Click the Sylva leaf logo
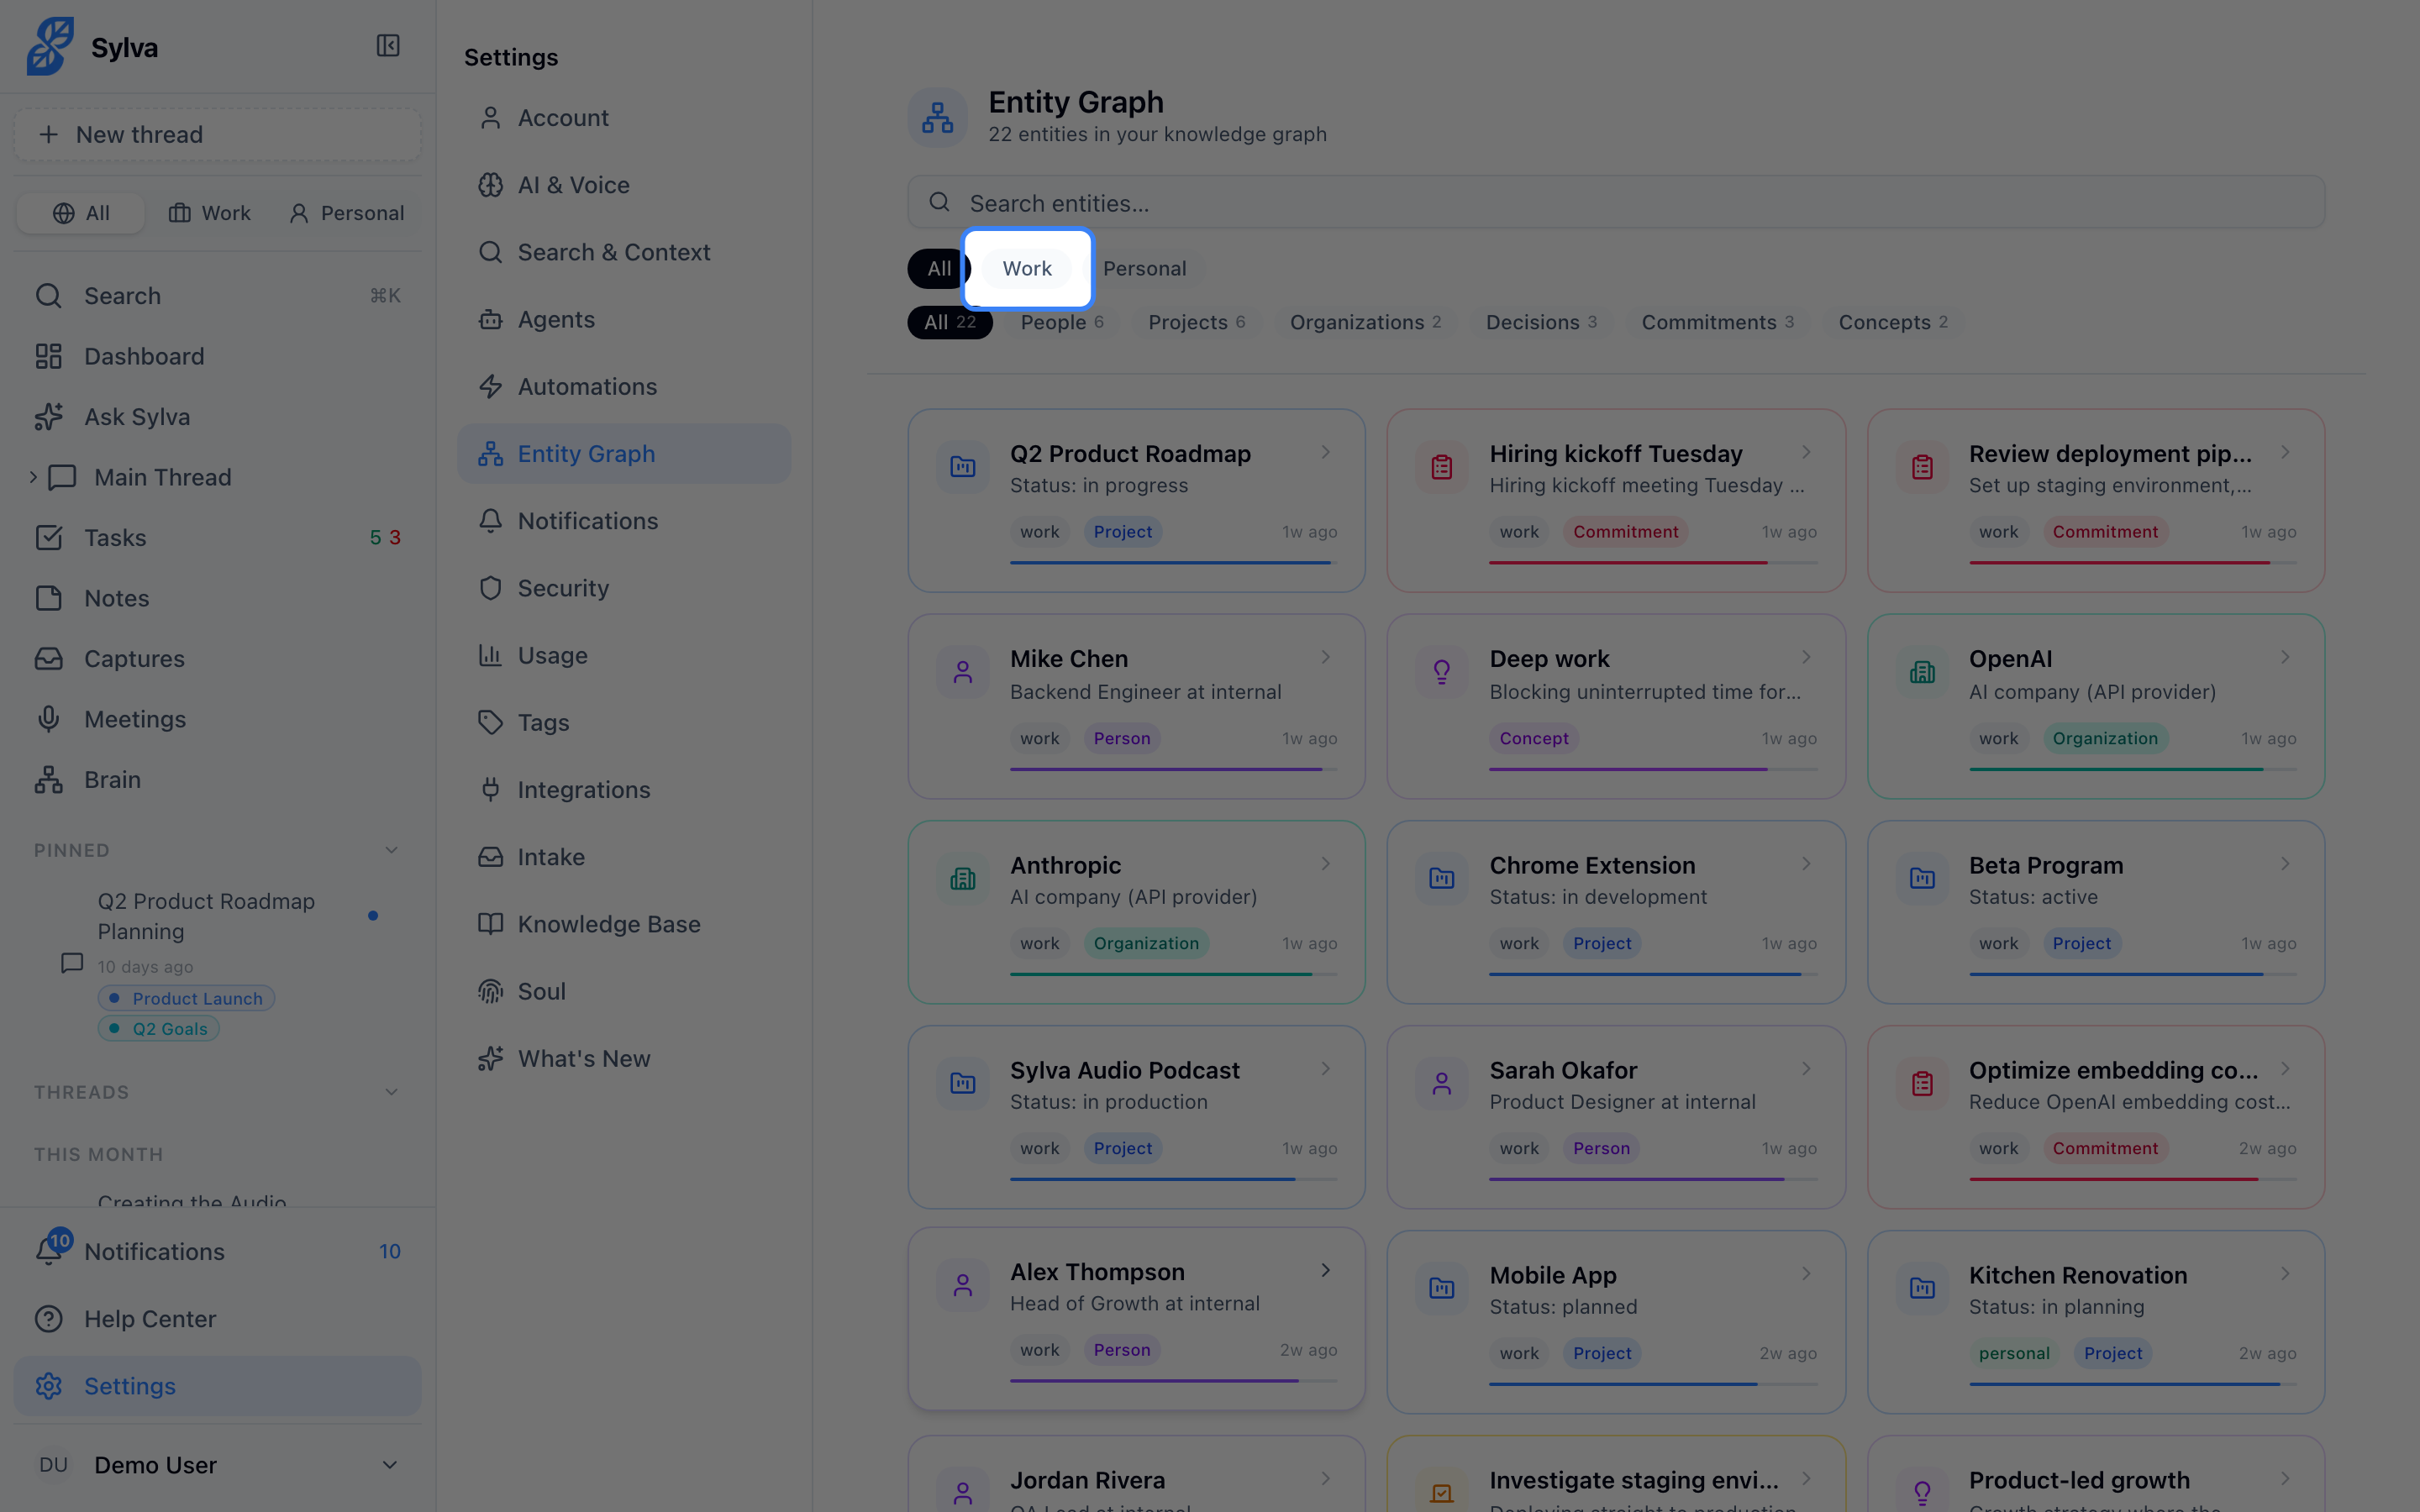Screen dimensions: 2420x1512 50,46
